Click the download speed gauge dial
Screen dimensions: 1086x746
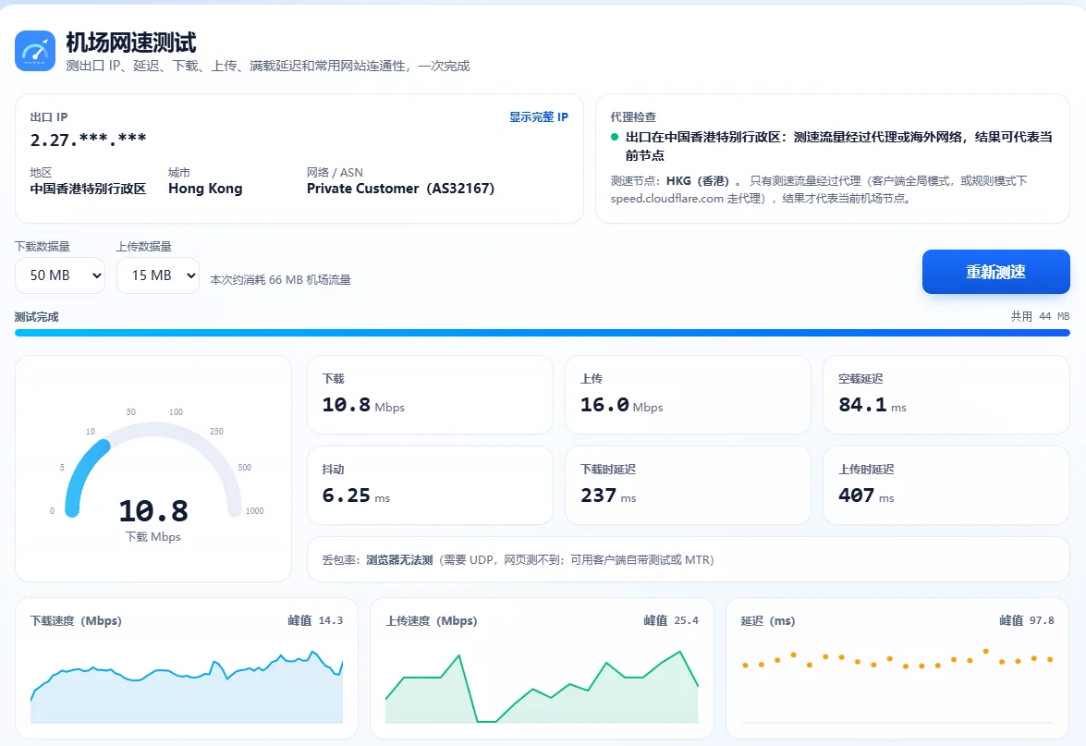[x=153, y=469]
